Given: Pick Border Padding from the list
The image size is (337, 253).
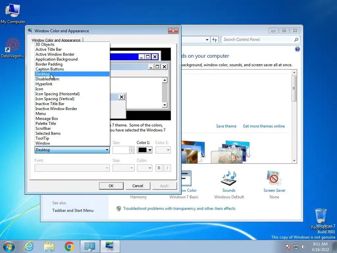Looking at the screenshot, I should 72,64.
